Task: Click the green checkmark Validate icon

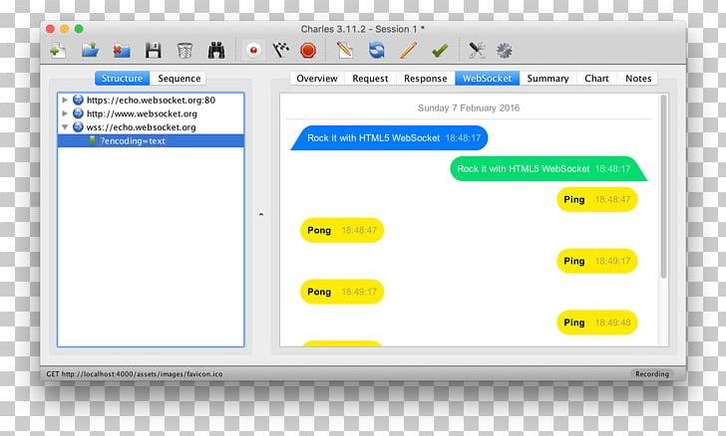Action: pos(439,50)
